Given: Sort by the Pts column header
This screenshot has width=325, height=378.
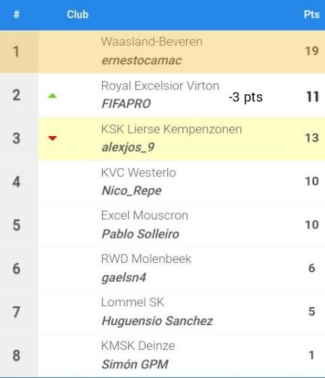Looking at the screenshot, I should 311,14.
